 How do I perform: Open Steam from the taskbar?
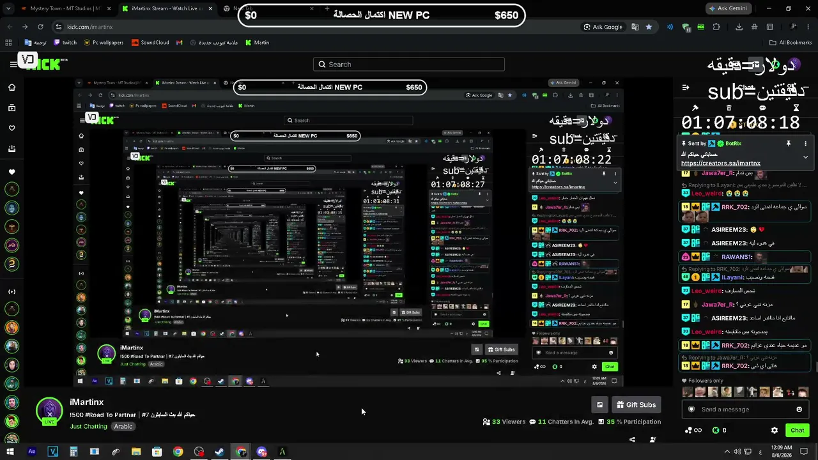(219, 452)
